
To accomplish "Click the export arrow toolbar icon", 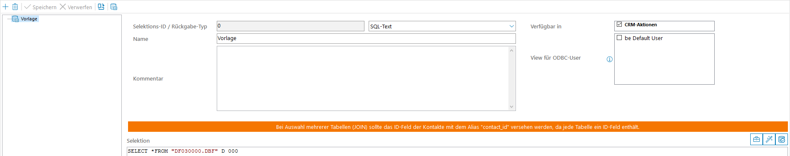I will [x=101, y=7].
